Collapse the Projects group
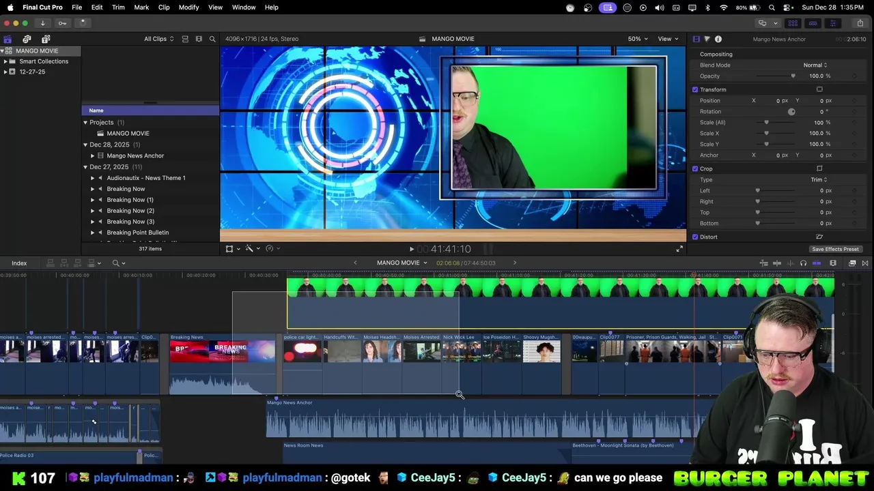 pos(85,123)
